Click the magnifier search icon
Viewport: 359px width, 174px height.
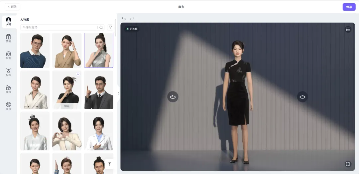click(x=101, y=28)
